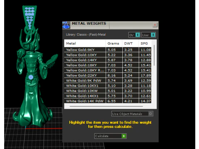Click the SPG column header
This screenshot has height=149, width=199.
coord(145,43)
